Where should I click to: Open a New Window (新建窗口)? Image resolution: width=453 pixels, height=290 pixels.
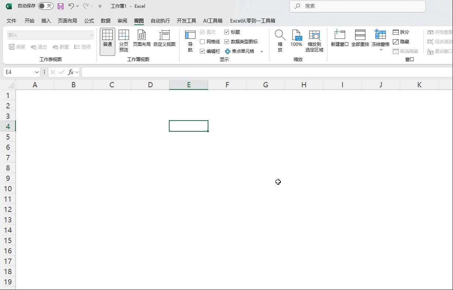click(x=340, y=39)
